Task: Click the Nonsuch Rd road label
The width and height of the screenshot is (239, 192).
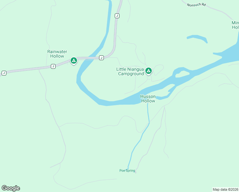Action: (x=196, y=5)
